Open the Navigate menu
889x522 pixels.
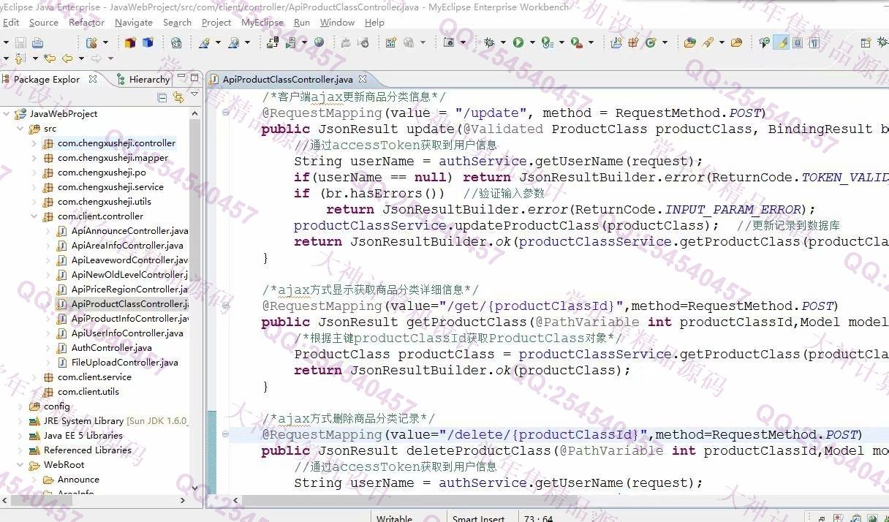pyautogui.click(x=134, y=23)
